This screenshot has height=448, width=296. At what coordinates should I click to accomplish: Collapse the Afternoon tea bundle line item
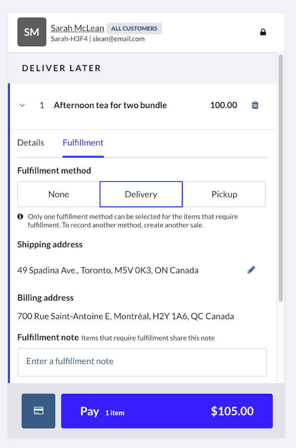(x=23, y=105)
